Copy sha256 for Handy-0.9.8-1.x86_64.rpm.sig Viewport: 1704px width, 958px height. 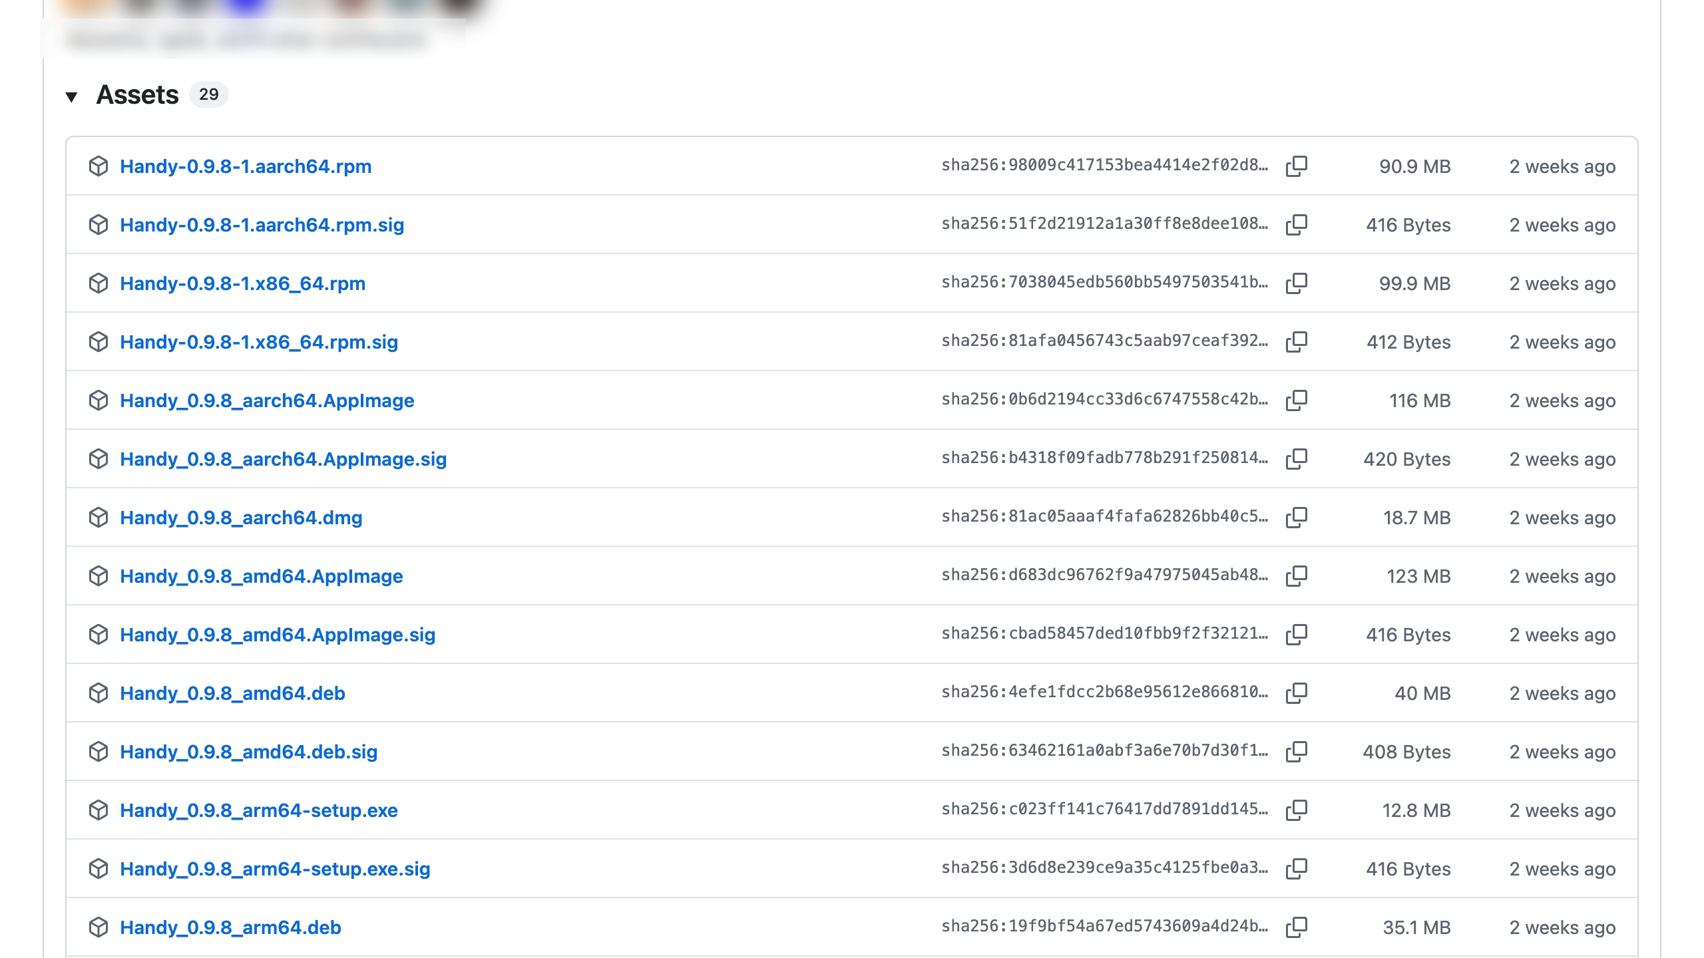pos(1297,342)
